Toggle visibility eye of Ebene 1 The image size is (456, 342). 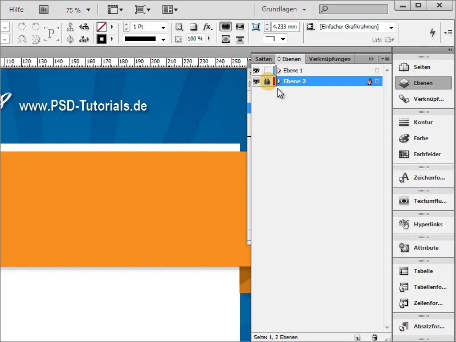point(256,70)
